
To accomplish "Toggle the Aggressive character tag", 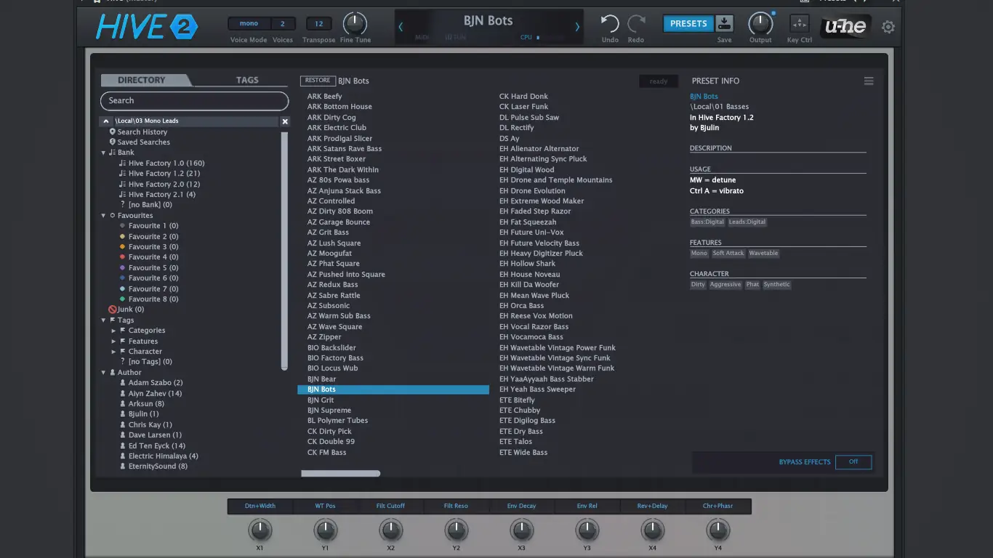I will point(725,285).
